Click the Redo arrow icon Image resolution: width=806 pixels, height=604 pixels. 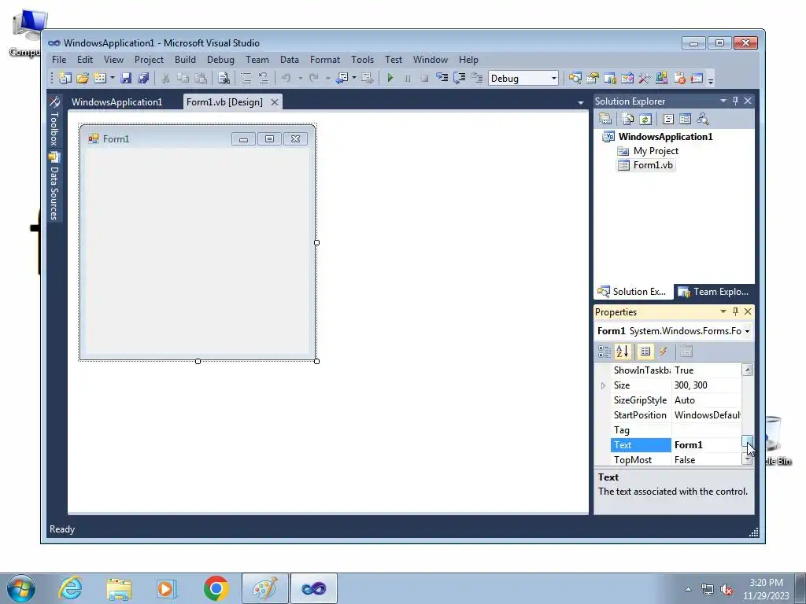click(313, 78)
